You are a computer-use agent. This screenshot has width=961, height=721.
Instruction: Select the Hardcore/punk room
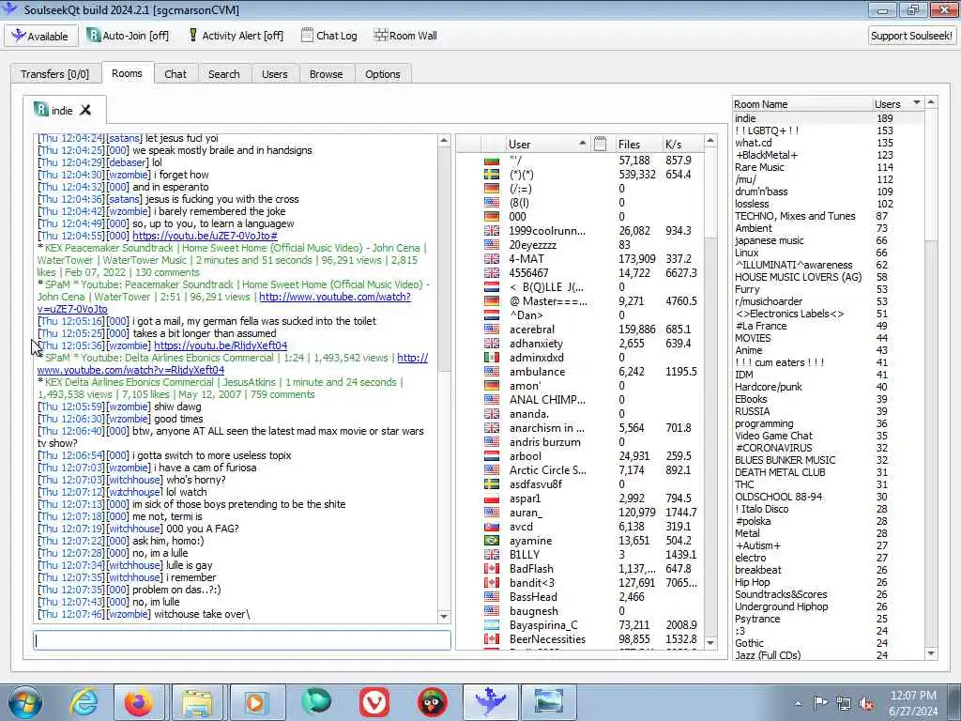tap(829, 386)
